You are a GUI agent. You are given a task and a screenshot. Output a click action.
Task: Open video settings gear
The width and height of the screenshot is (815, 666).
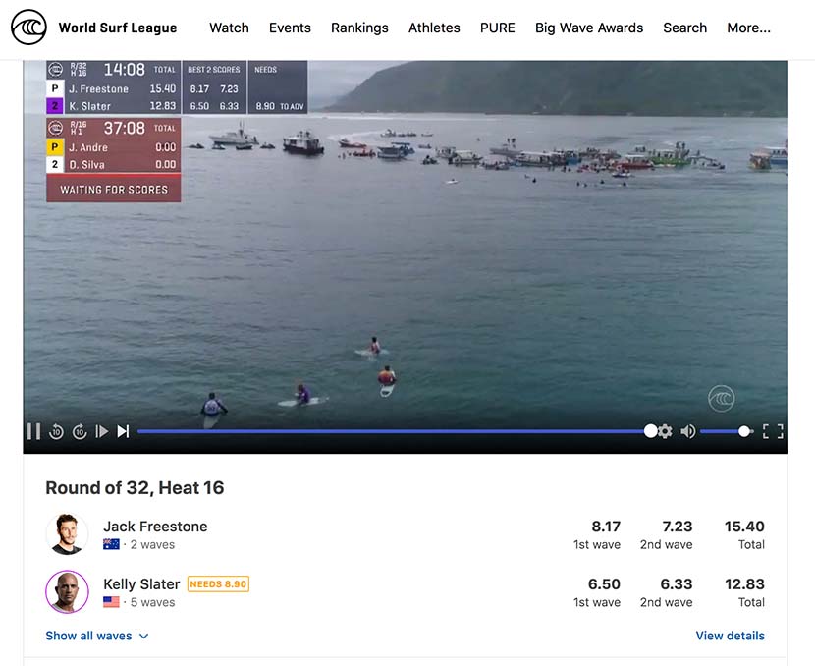tap(665, 431)
